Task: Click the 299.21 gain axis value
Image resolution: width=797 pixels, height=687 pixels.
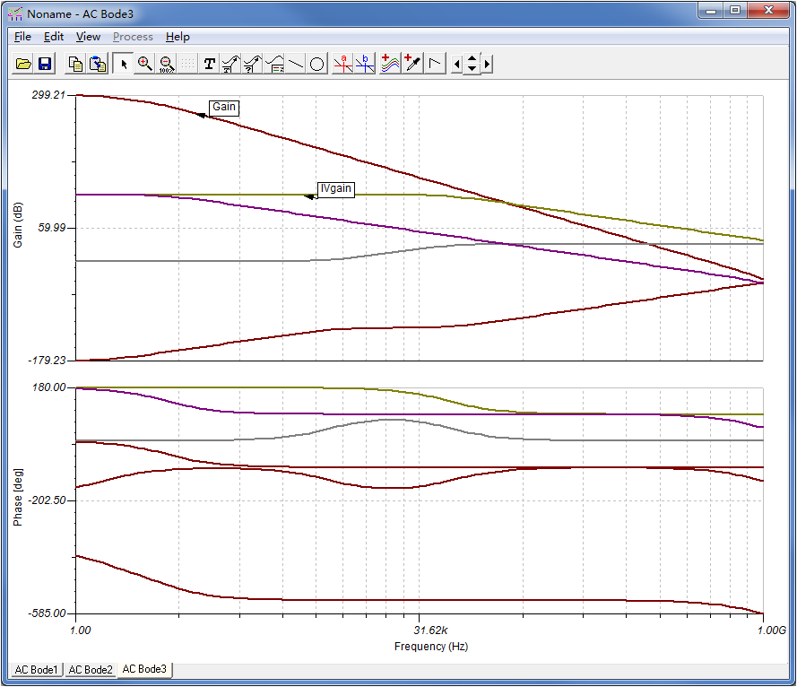Action: (x=48, y=95)
